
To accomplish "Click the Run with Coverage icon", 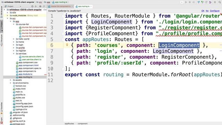I will pos(194,2).
